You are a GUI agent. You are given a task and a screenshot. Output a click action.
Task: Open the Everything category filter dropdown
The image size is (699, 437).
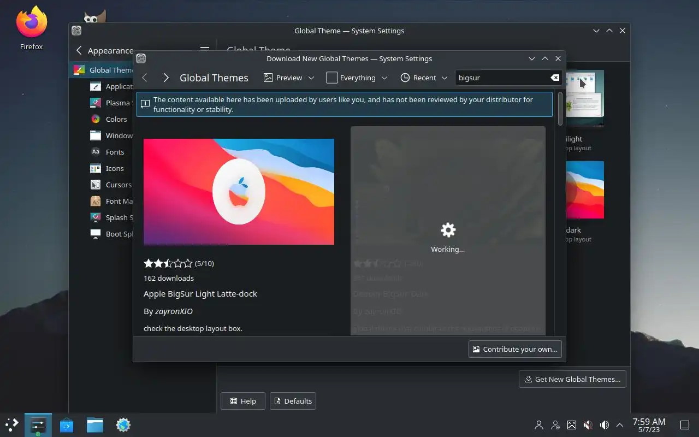(357, 78)
